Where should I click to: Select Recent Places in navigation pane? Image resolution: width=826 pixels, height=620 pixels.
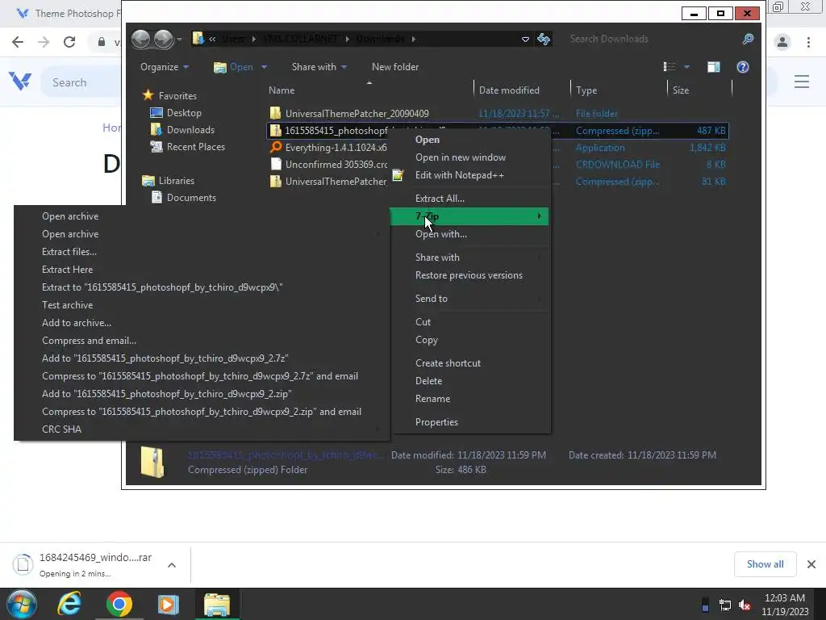tap(195, 147)
